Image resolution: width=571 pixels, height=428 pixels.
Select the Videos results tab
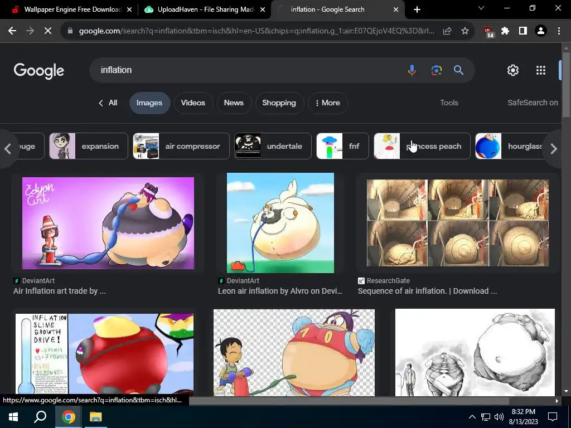tap(193, 103)
